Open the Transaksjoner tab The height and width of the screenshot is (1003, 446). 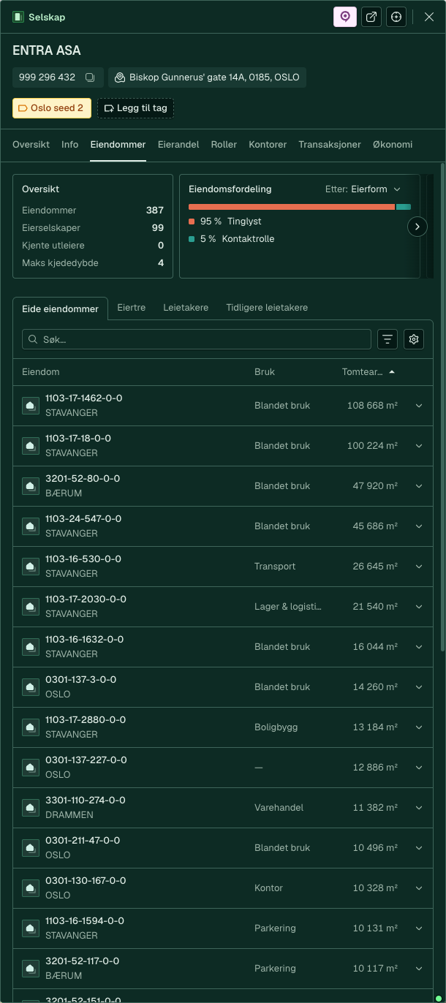coord(330,145)
